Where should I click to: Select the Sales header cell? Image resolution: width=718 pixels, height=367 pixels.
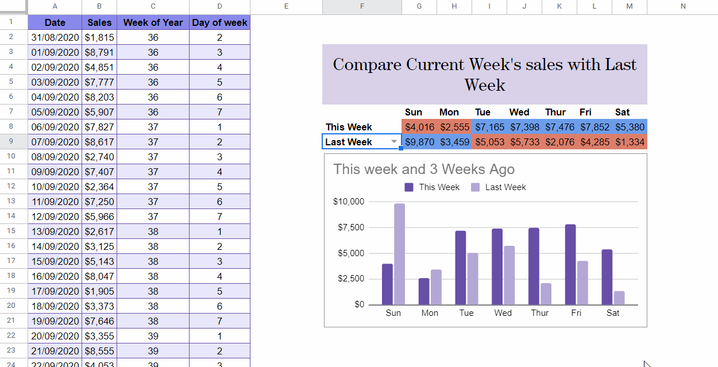pos(99,22)
